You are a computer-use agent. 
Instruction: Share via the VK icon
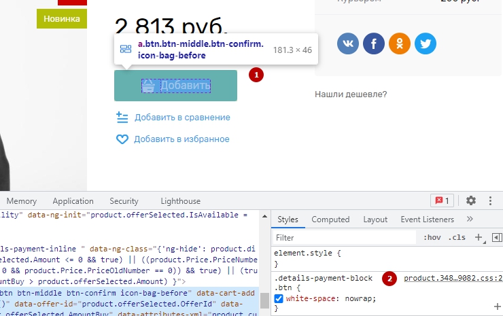(x=349, y=44)
